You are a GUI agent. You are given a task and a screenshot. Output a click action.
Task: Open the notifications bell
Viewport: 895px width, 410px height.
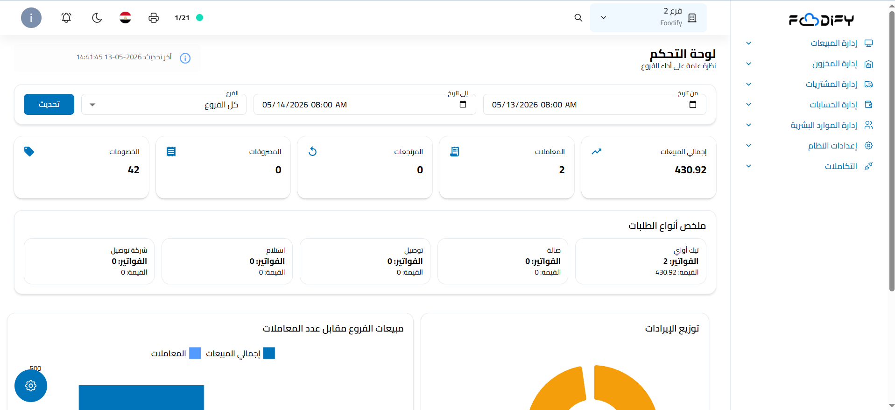[x=66, y=18]
